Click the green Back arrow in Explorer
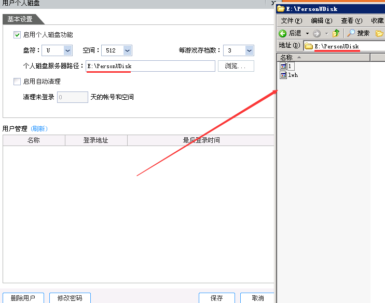The width and height of the screenshot is (385, 303). [x=283, y=33]
